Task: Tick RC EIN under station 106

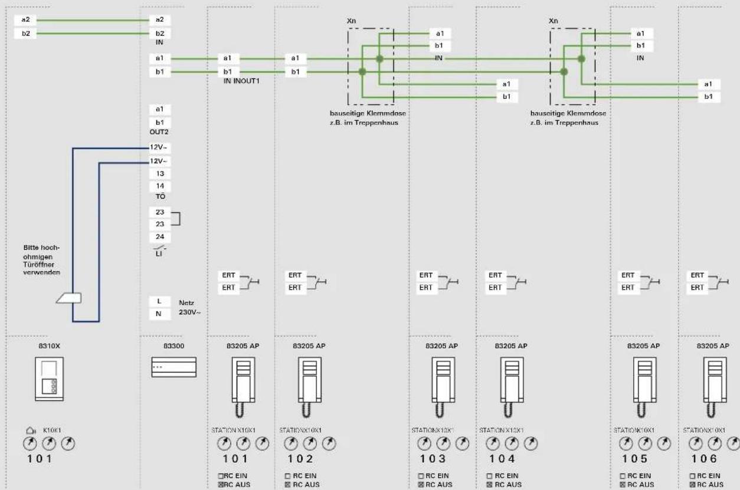Action: click(693, 475)
